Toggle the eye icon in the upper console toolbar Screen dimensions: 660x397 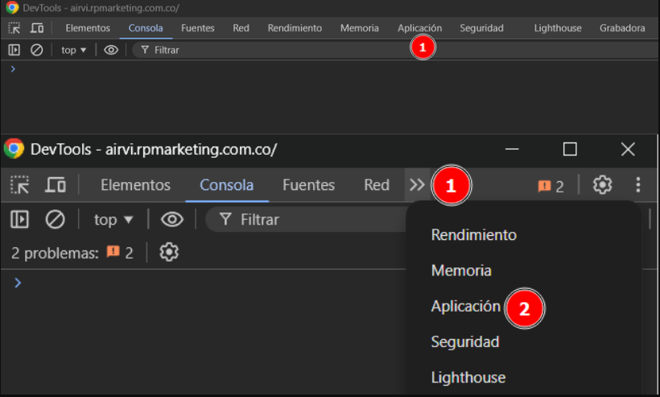coord(111,50)
